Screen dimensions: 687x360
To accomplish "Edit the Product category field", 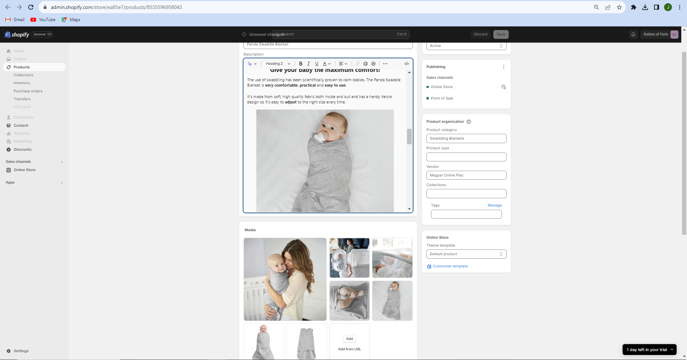I will [466, 138].
